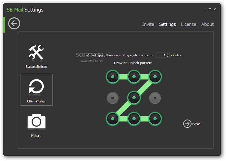Open System Settings via the tools icon

click(x=36, y=53)
